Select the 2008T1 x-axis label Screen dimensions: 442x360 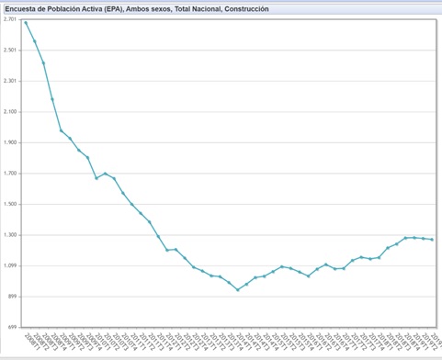(31, 342)
